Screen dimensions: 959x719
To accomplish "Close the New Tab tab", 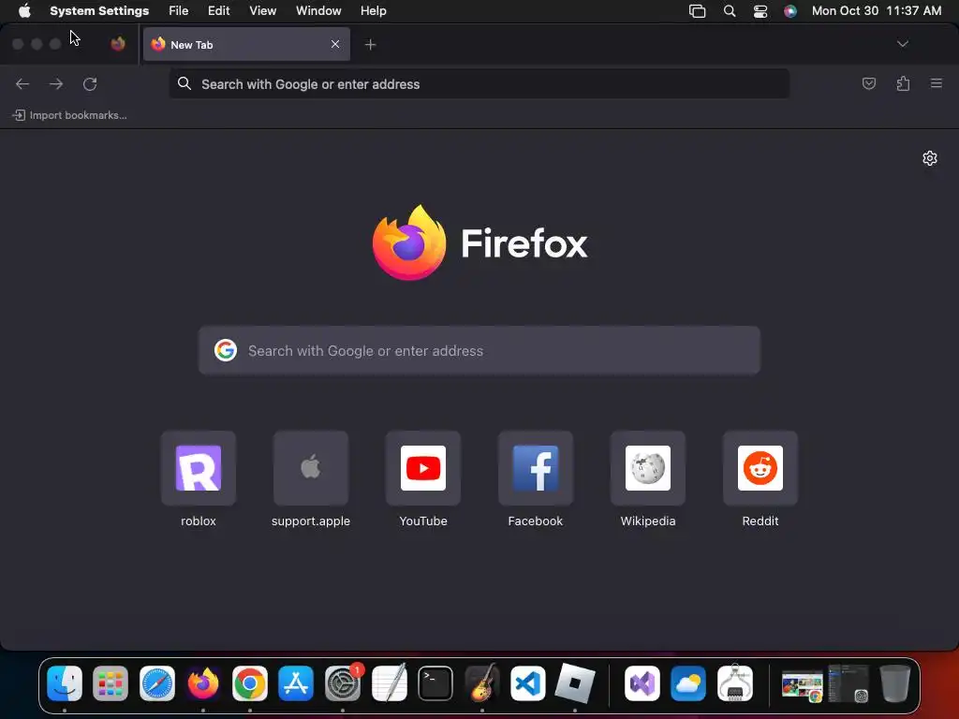I will click(335, 44).
